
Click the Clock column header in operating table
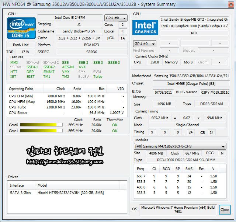(x=55, y=89)
